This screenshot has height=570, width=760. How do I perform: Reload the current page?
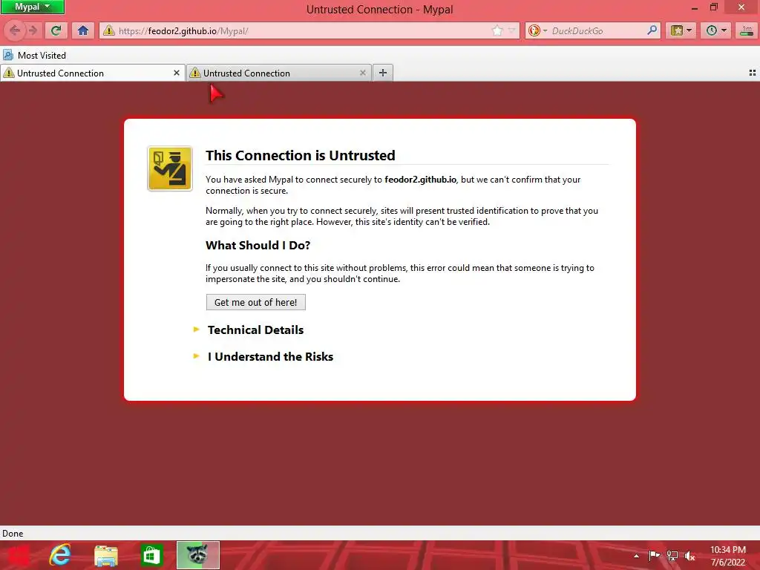(56, 30)
